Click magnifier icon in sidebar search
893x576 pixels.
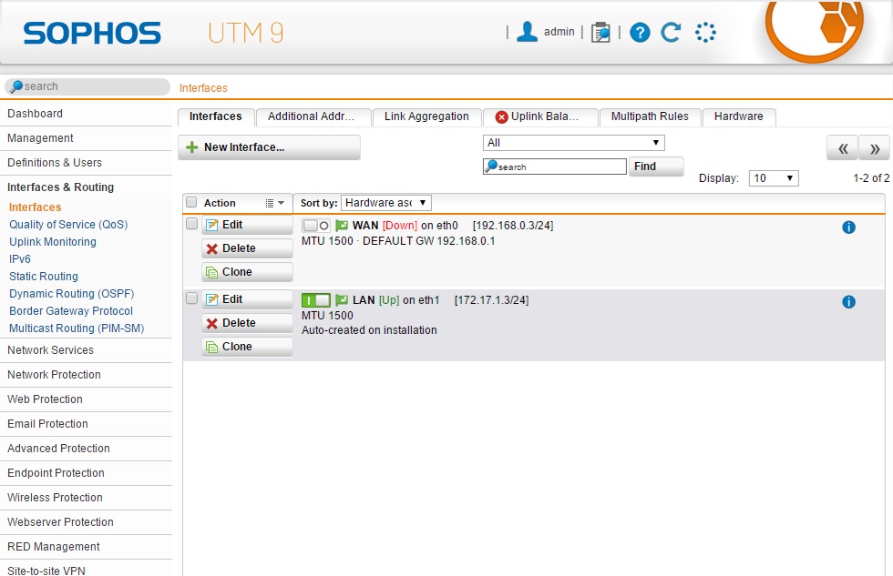pos(16,86)
